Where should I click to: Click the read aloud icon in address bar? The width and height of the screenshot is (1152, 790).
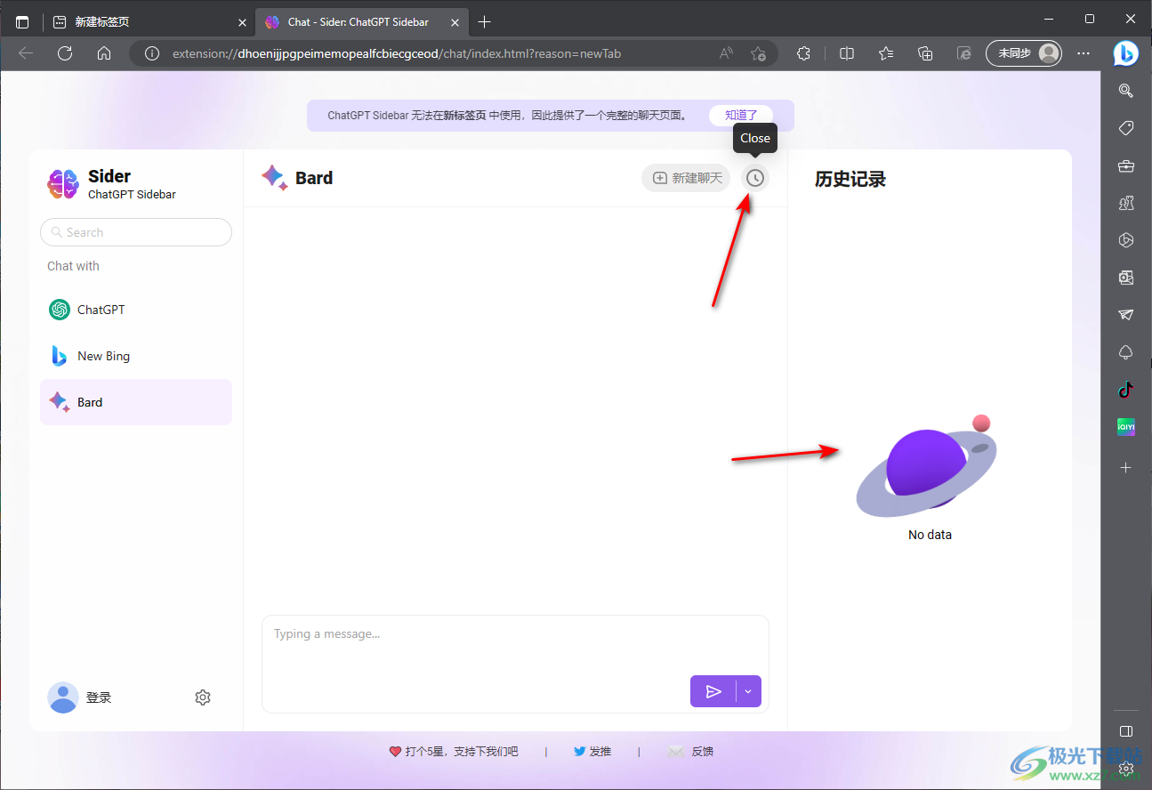[727, 53]
